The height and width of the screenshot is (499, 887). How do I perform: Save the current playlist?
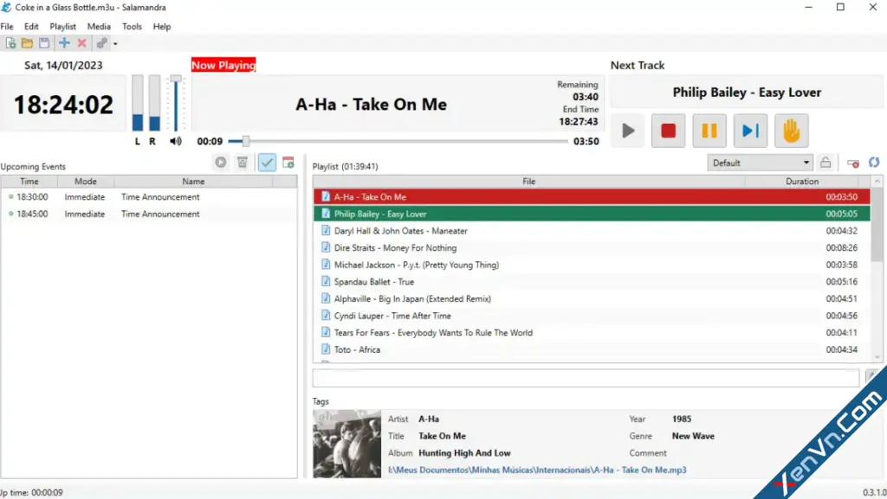coord(44,43)
